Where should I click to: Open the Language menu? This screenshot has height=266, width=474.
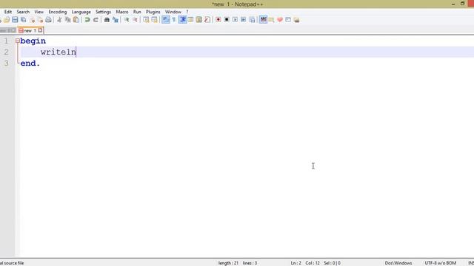pos(81,12)
